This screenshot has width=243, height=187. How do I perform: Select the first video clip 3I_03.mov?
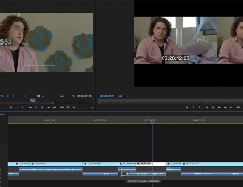coord(19,164)
